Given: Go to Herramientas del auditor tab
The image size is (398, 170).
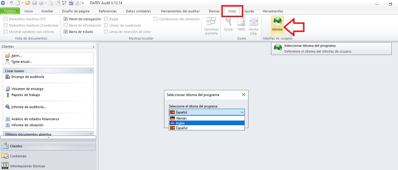Looking at the screenshot, I should click(180, 11).
